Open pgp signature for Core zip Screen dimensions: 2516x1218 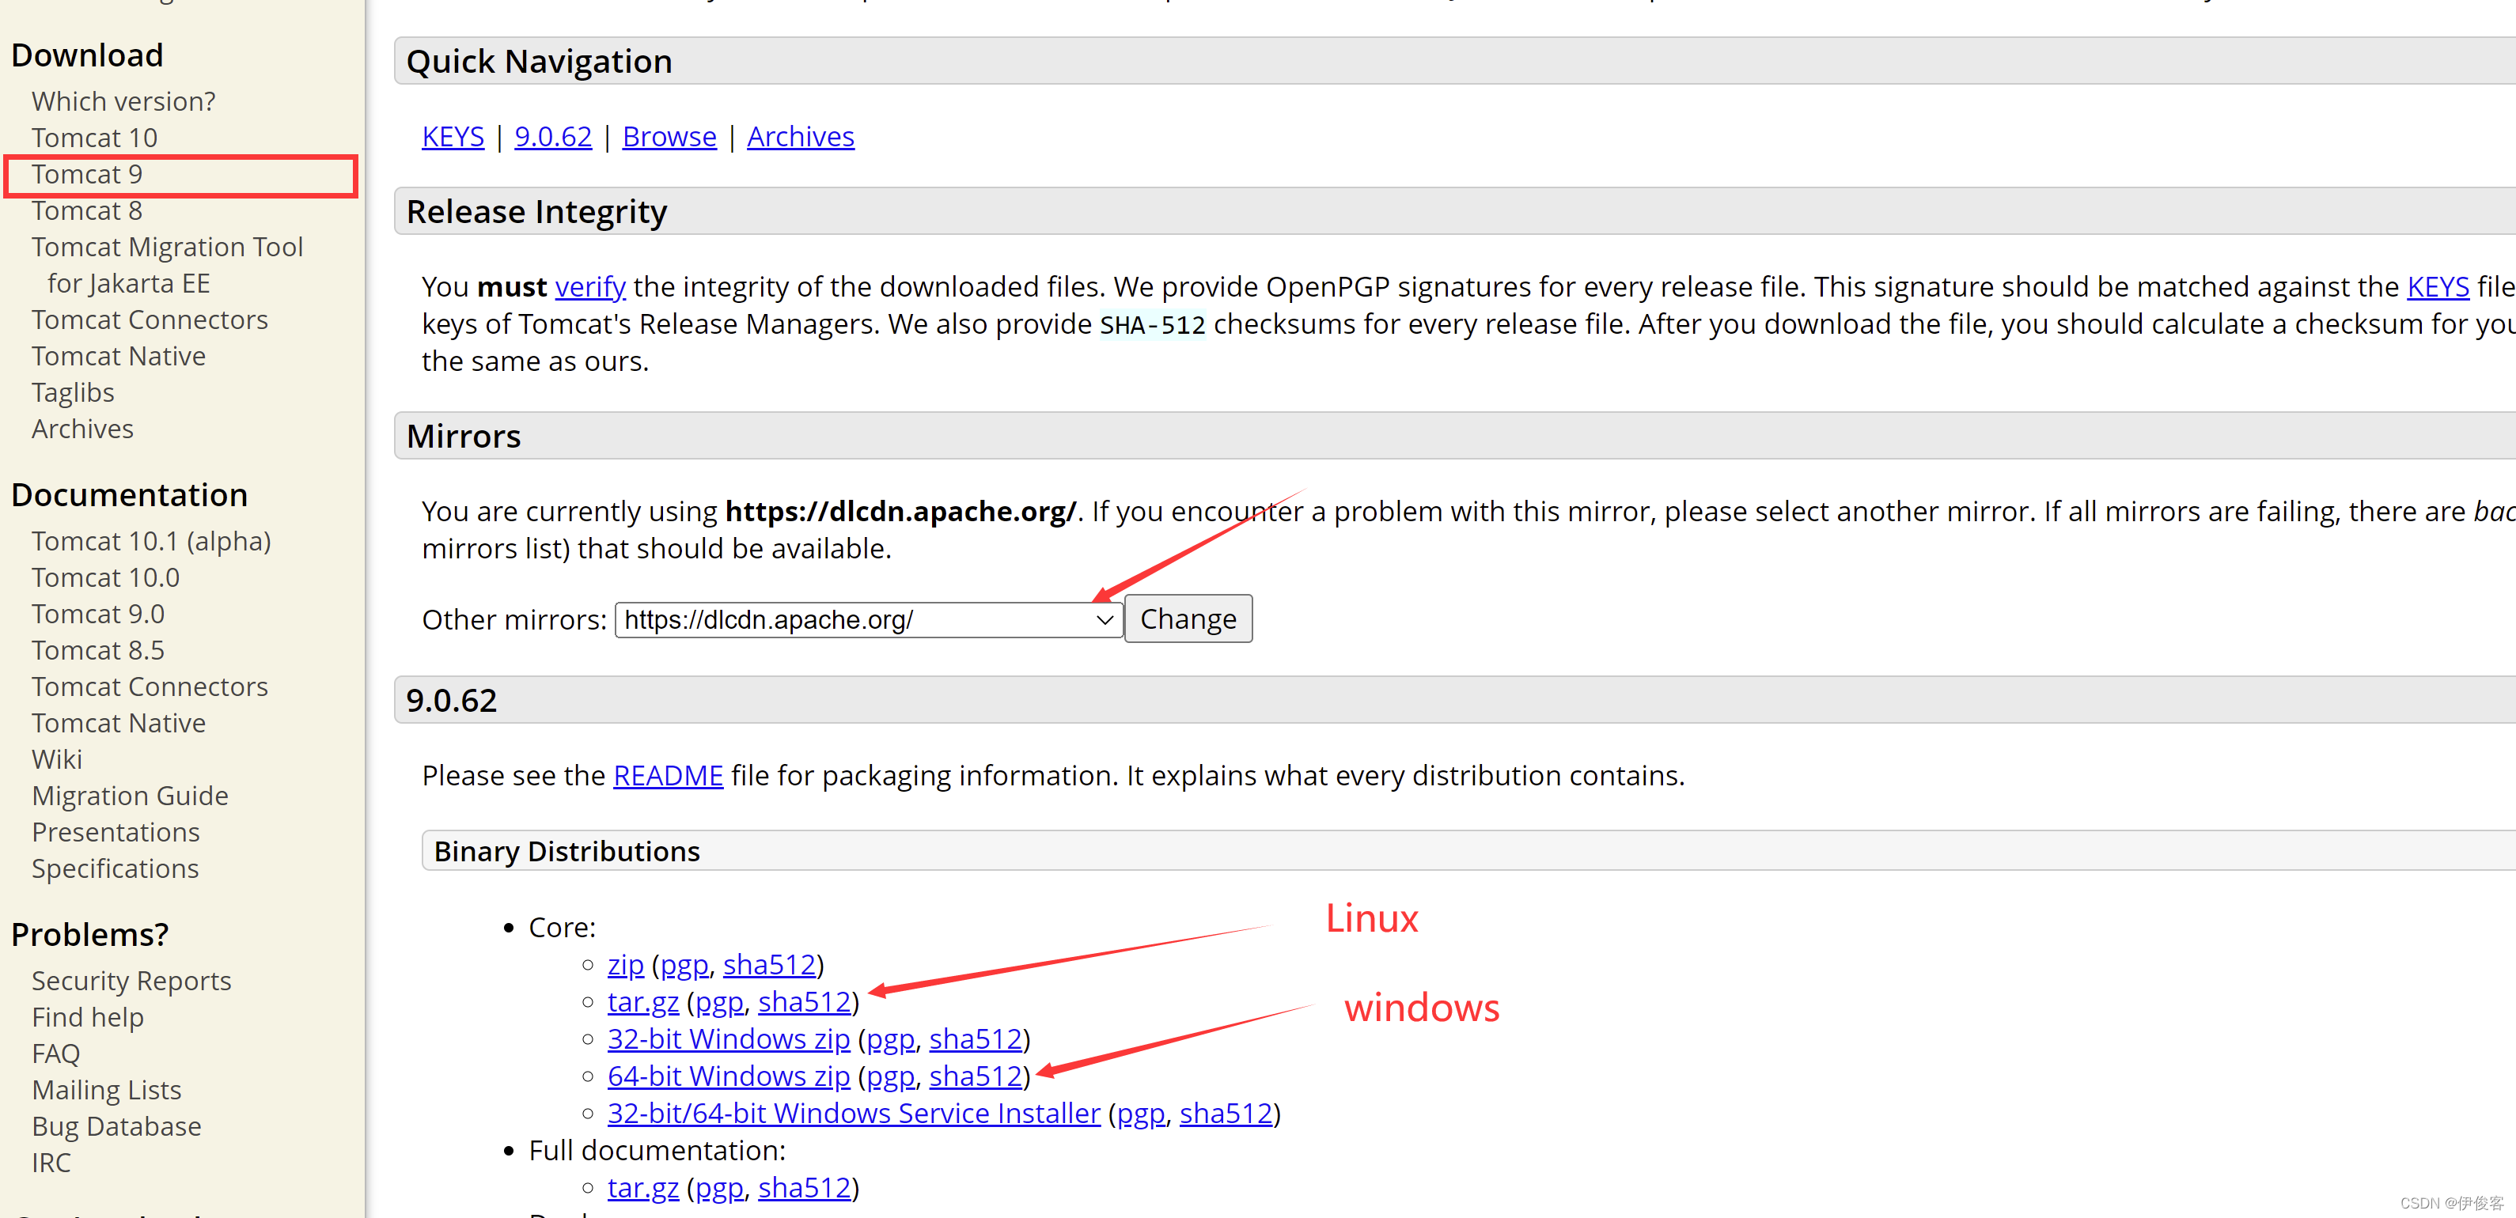684,965
